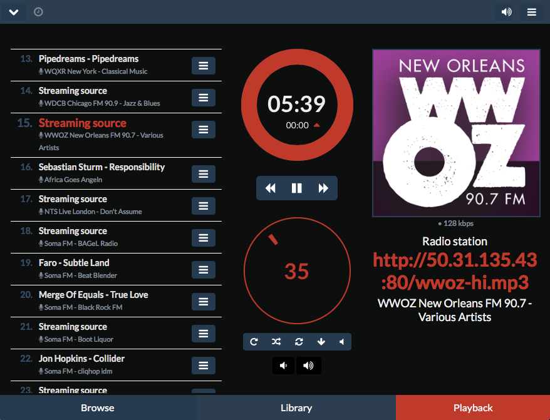Open the clock sleep timer icon

pos(38,12)
